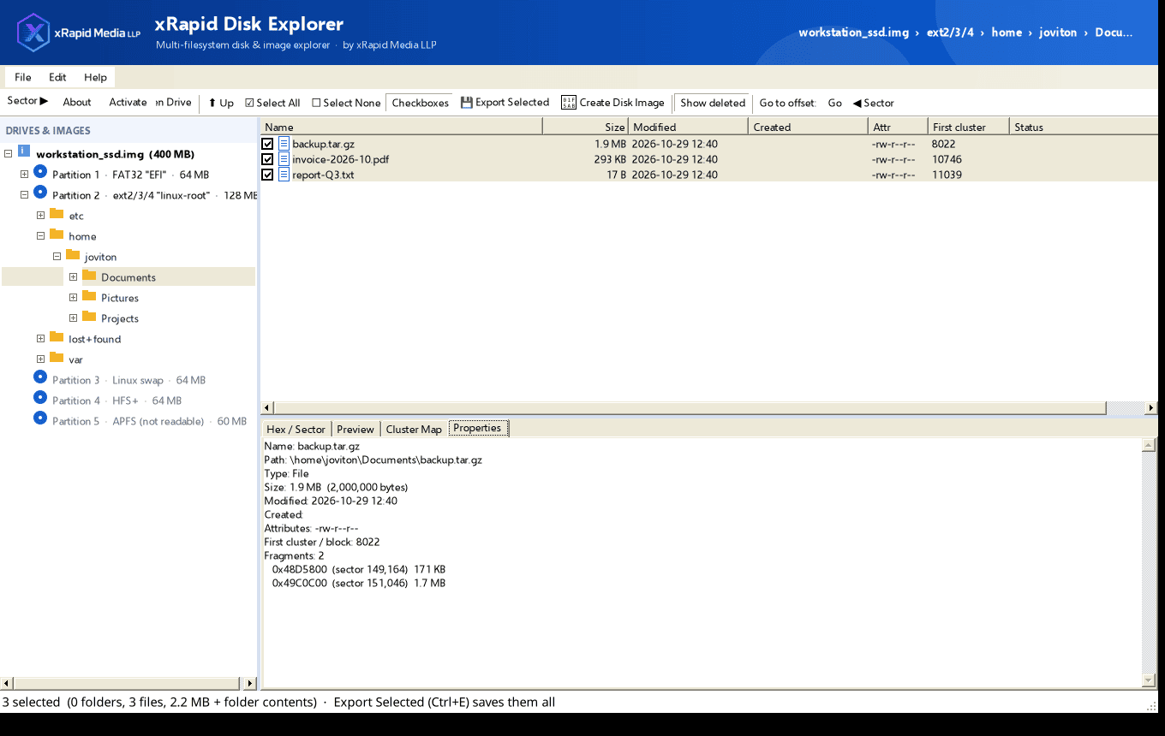
Task: Sort file list by Modified column header
Action: click(x=689, y=127)
